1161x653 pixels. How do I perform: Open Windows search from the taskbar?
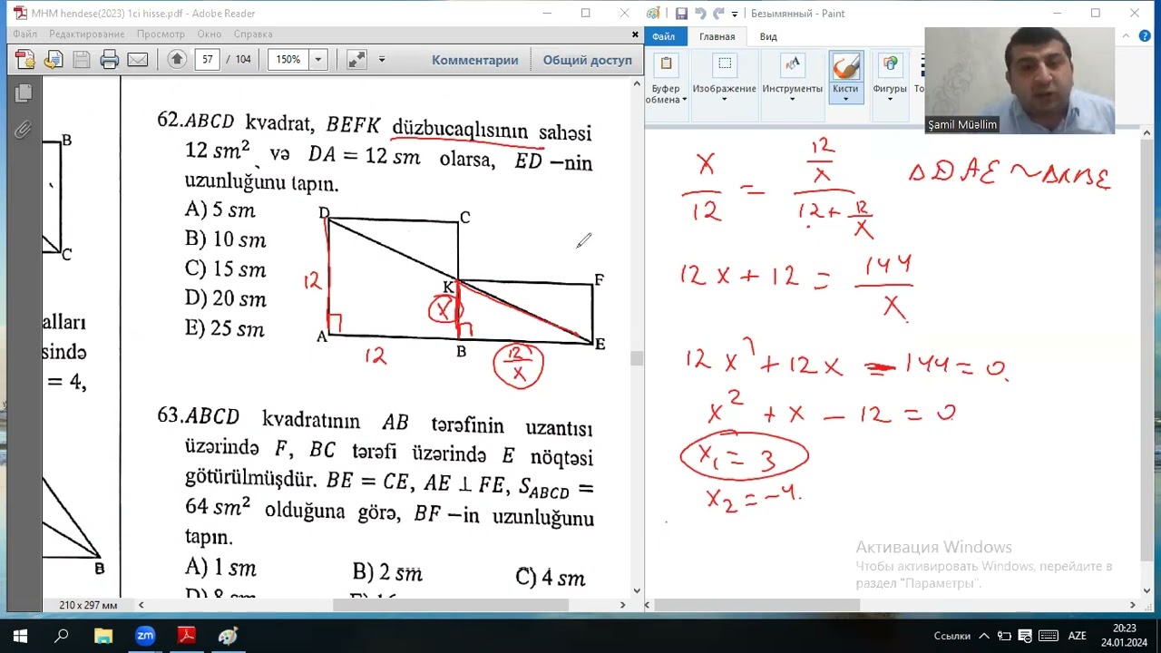click(62, 636)
